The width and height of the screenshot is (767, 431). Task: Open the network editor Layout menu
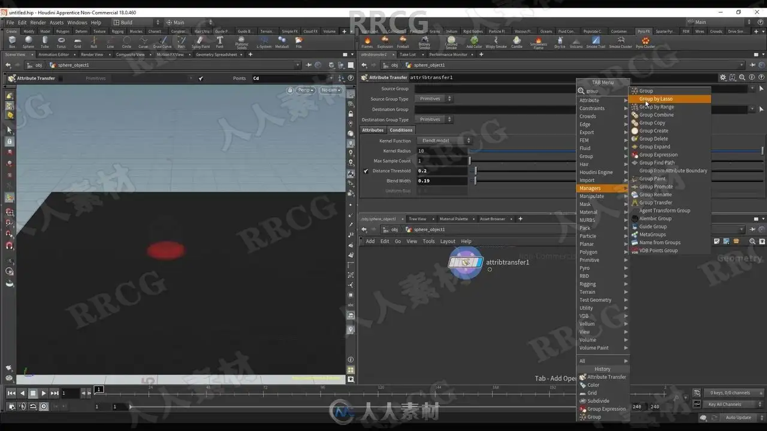point(448,242)
